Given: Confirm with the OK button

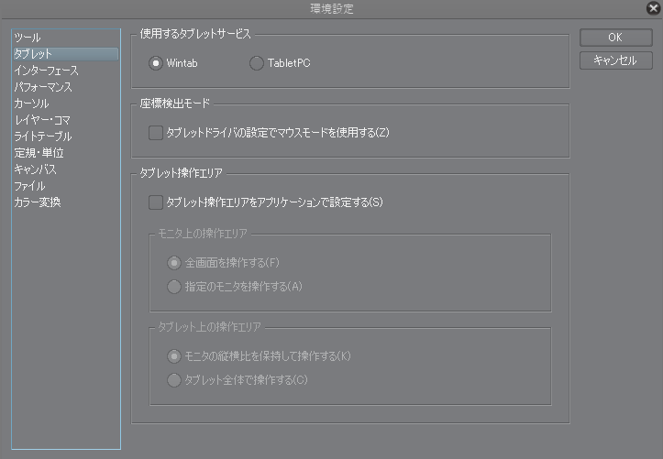Looking at the screenshot, I should pos(615,38).
